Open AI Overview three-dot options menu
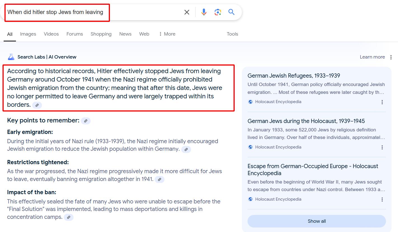398x232 pixels. pos(391,57)
